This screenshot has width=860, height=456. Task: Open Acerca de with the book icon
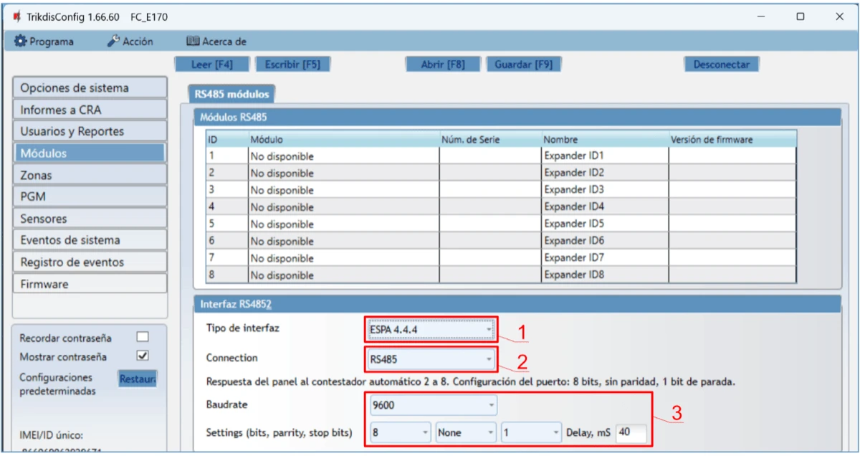click(x=216, y=42)
